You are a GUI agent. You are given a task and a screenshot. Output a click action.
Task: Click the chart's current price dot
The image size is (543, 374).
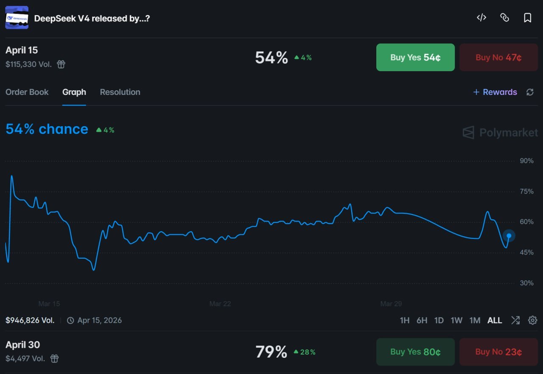click(509, 236)
